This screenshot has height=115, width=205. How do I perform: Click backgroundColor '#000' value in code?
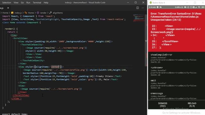pyautogui.click(x=91, y=42)
